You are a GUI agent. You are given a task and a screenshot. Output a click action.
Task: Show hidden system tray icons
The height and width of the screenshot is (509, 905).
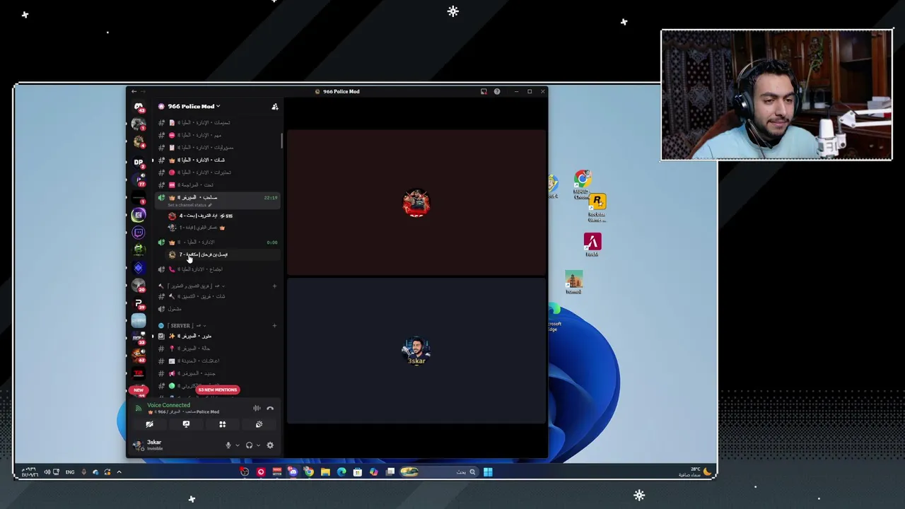click(119, 472)
